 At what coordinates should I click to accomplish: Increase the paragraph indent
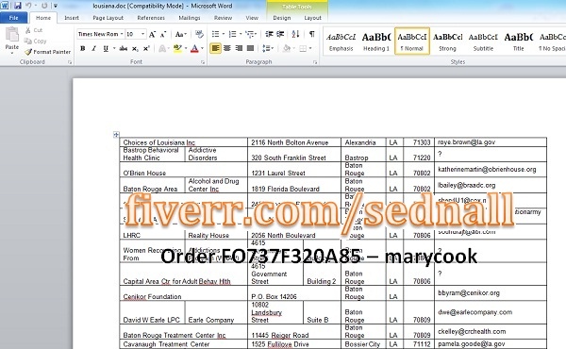[x=280, y=34]
